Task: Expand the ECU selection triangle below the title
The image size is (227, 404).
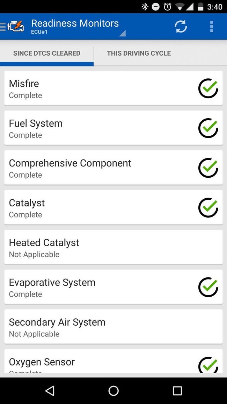Action: tap(122, 33)
